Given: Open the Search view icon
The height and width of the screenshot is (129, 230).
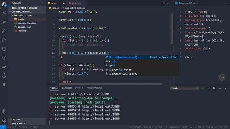Looking at the screenshot, I should click(4, 13).
